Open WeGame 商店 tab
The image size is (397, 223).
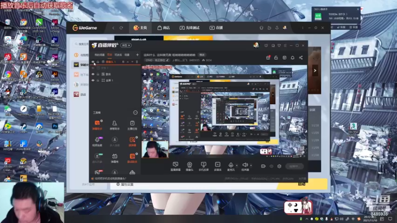pos(164,28)
